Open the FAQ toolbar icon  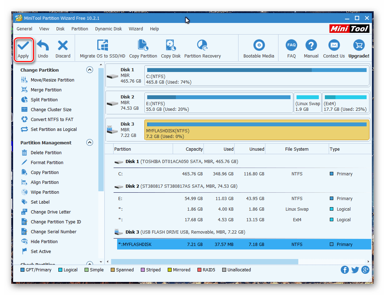pyautogui.click(x=291, y=46)
